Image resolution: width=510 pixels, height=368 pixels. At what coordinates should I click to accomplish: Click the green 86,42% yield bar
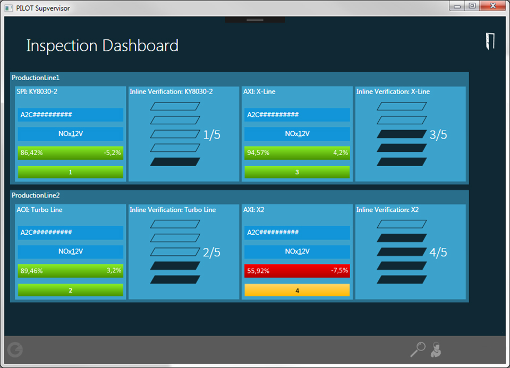click(x=70, y=153)
